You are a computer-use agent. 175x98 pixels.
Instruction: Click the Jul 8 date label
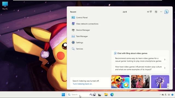125,12
